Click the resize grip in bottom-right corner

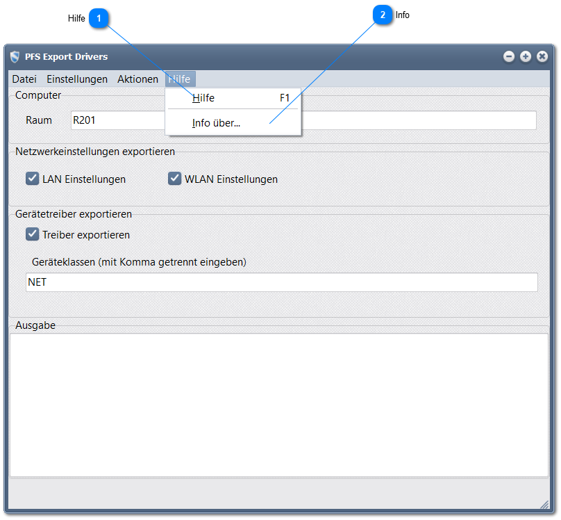click(544, 504)
